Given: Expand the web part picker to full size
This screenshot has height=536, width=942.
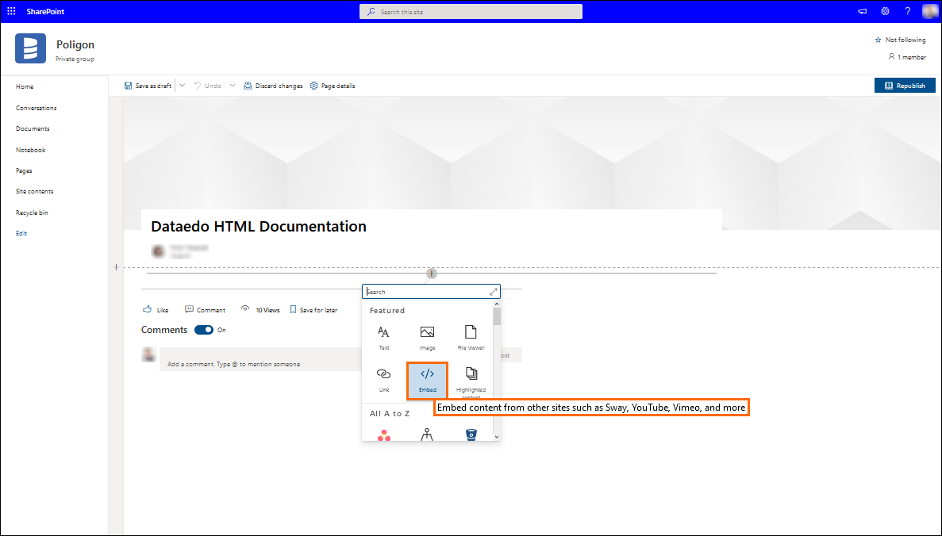Looking at the screenshot, I should pos(493,292).
